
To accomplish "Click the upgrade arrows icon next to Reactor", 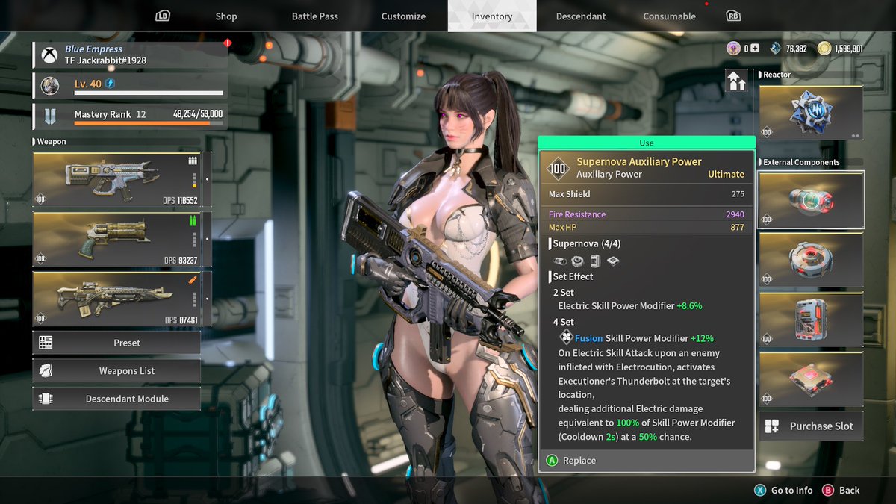I will coord(736,81).
